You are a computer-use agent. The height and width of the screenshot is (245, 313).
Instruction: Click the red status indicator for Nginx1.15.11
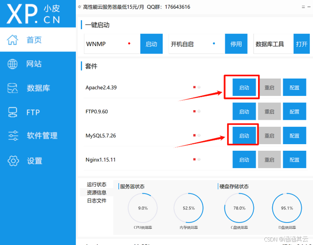click(194, 159)
